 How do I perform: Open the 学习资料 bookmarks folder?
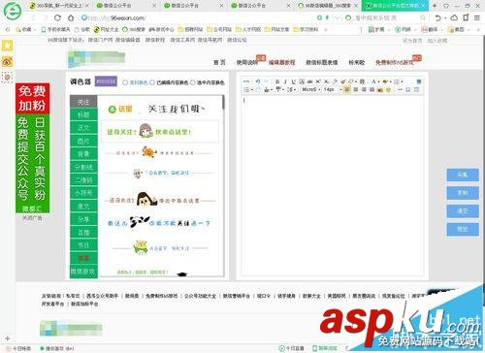pyautogui.click(x=306, y=29)
